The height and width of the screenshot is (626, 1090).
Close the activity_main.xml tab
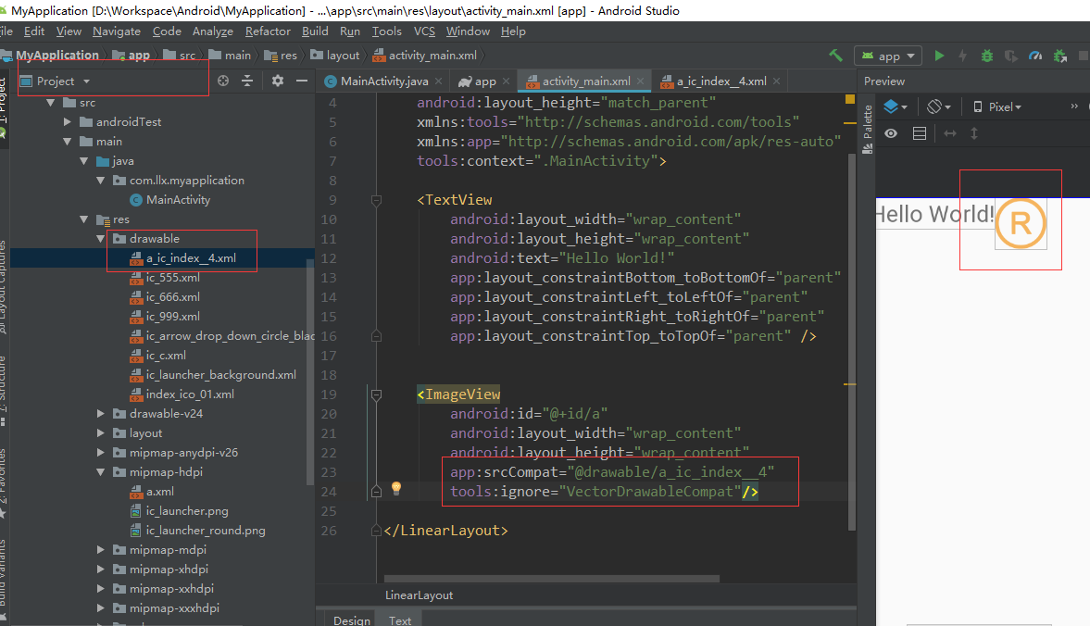pyautogui.click(x=640, y=81)
